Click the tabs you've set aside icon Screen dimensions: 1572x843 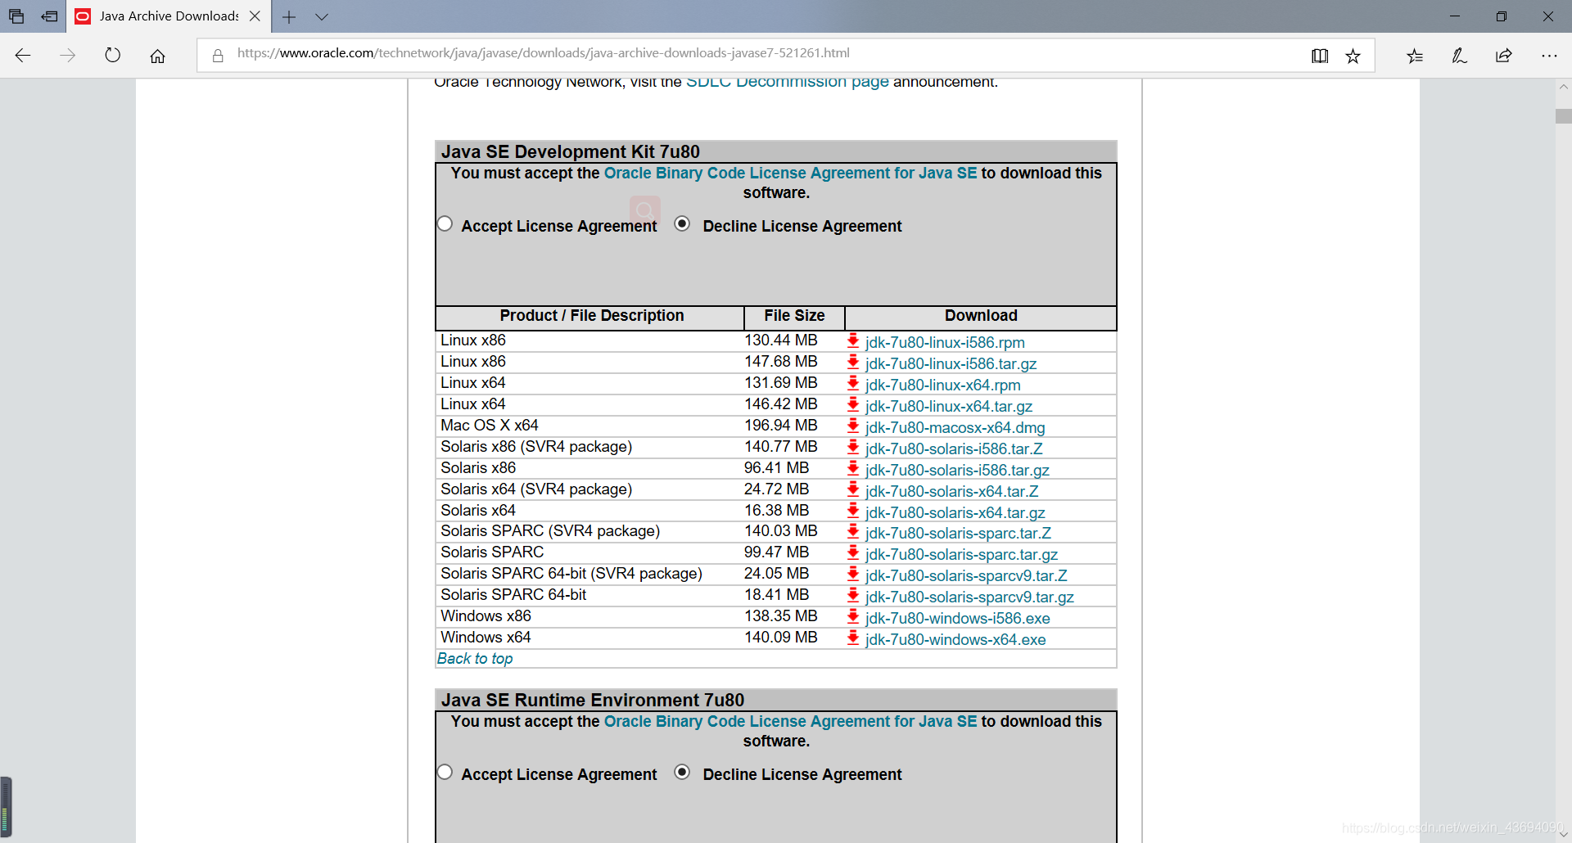point(16,16)
